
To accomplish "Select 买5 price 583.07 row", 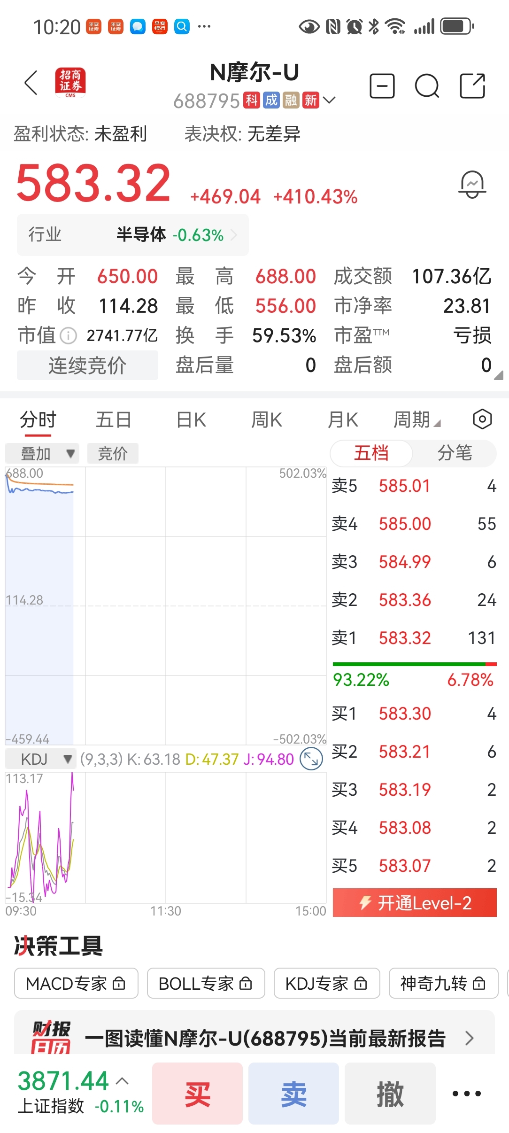I will point(414,865).
